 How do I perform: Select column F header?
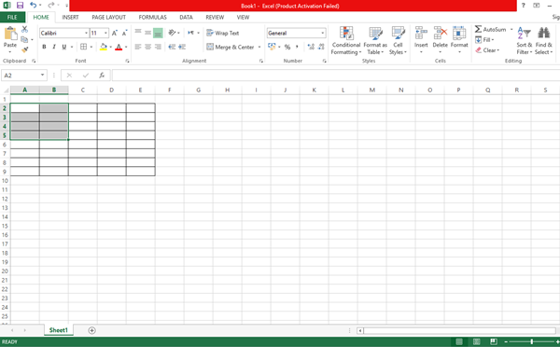click(170, 90)
